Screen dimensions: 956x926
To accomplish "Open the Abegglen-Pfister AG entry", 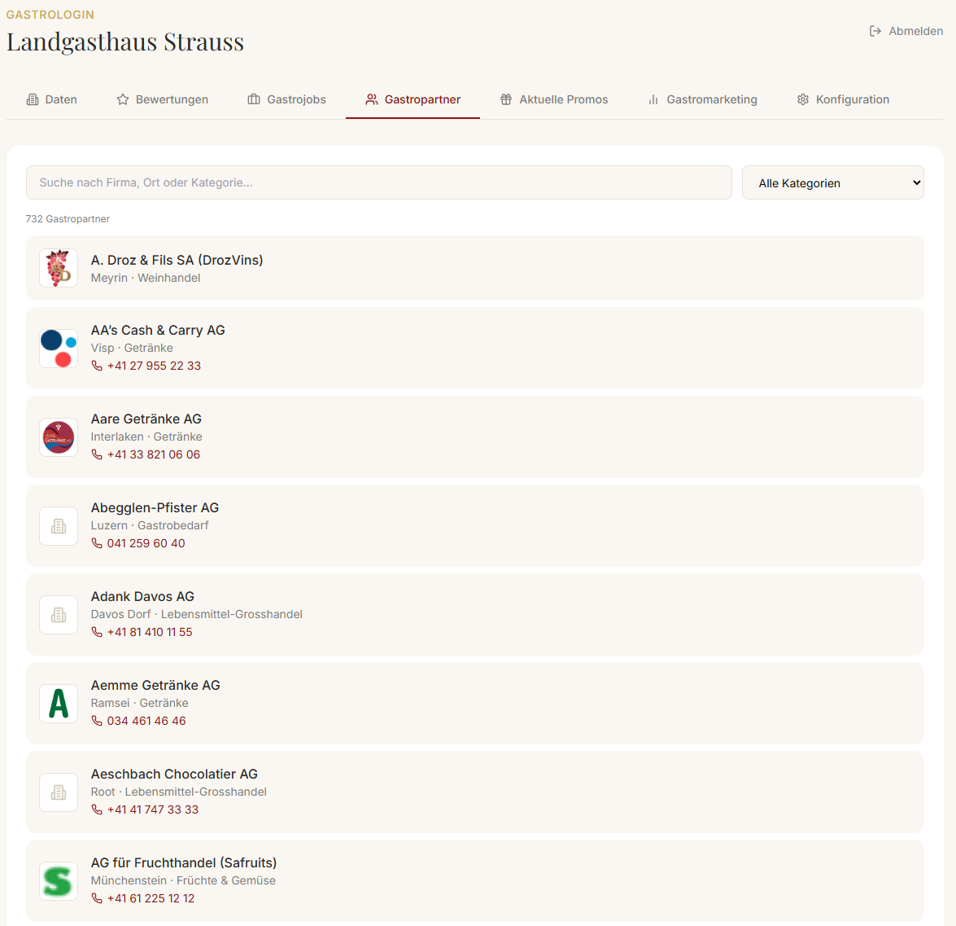I will click(475, 525).
